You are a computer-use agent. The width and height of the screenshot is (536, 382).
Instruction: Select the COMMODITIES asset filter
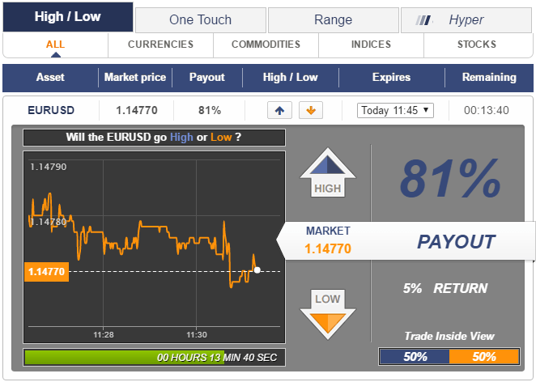pos(266,45)
